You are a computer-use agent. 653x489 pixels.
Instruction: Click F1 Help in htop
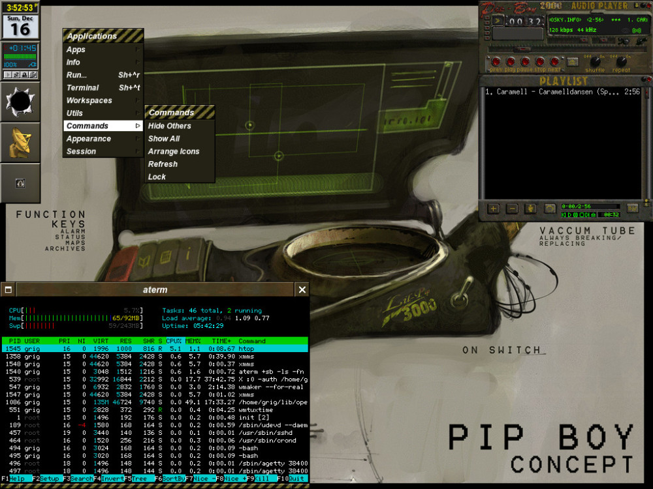17,479
